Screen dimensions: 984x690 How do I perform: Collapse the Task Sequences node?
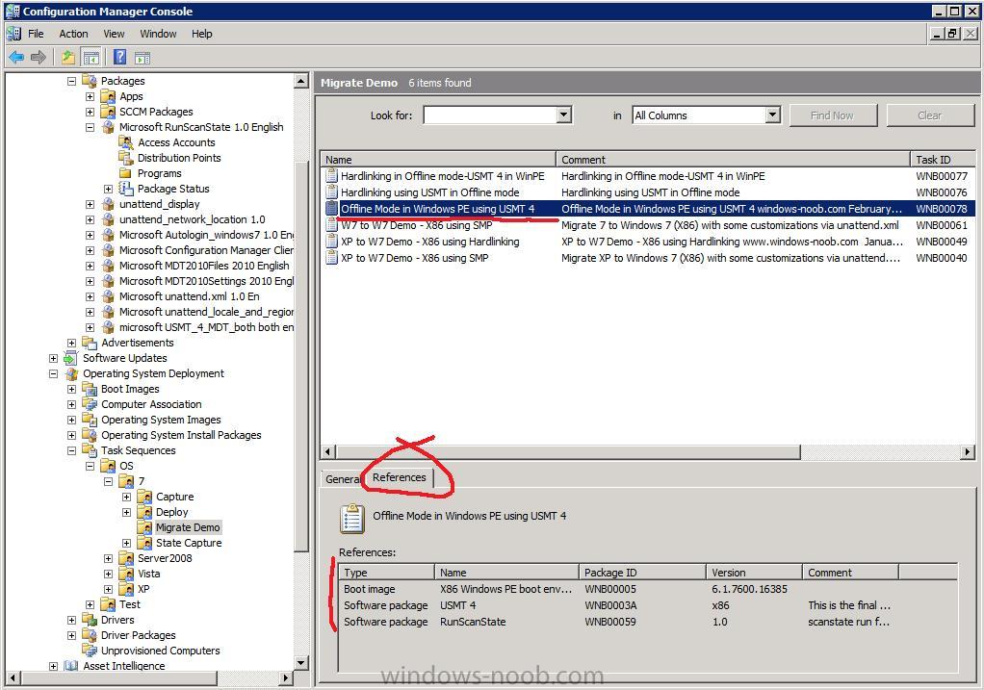click(x=71, y=451)
